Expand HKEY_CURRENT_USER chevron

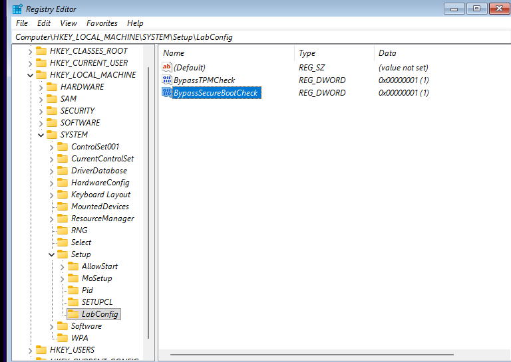click(30, 63)
